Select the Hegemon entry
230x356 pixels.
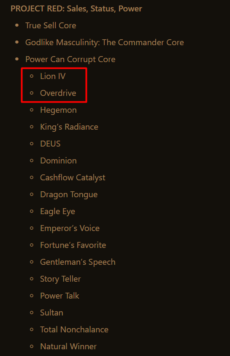[58, 110]
